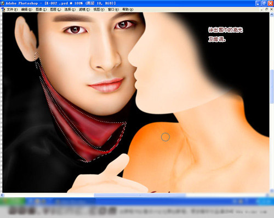Click the vertical scrollbar thumb at right edge
This screenshot has width=274, height=218.
272,86
